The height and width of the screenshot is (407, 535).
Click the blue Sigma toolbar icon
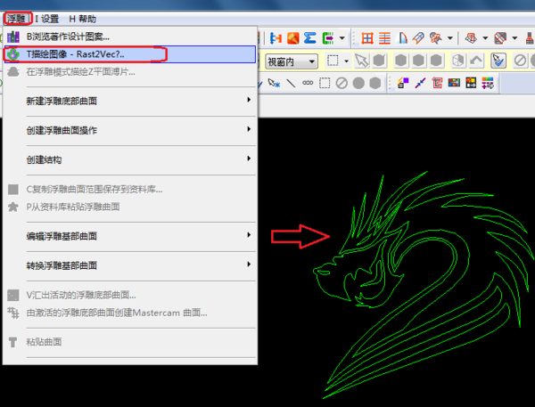pyautogui.click(x=310, y=38)
